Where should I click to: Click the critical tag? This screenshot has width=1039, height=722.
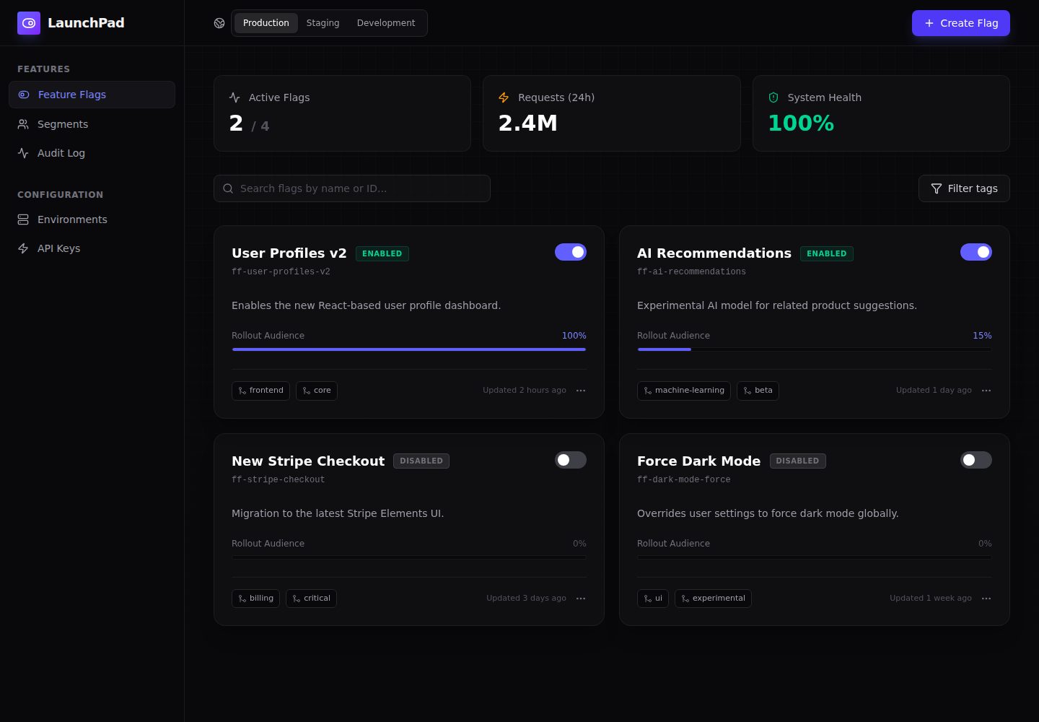[311, 599]
